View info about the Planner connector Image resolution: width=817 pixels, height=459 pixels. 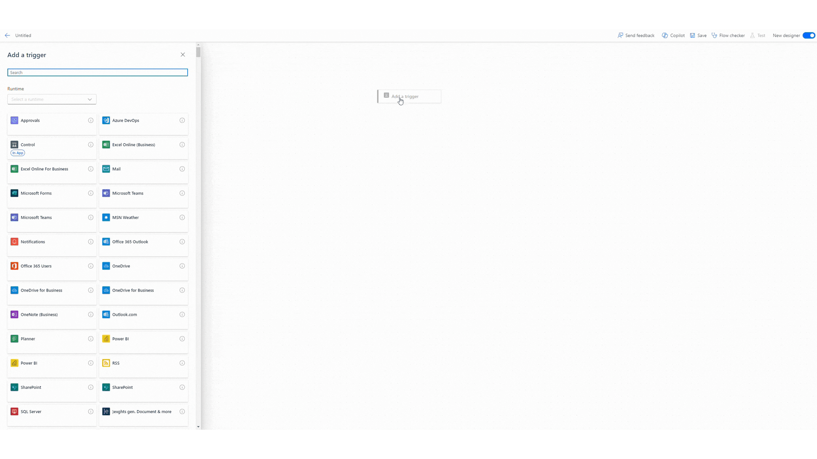91,339
